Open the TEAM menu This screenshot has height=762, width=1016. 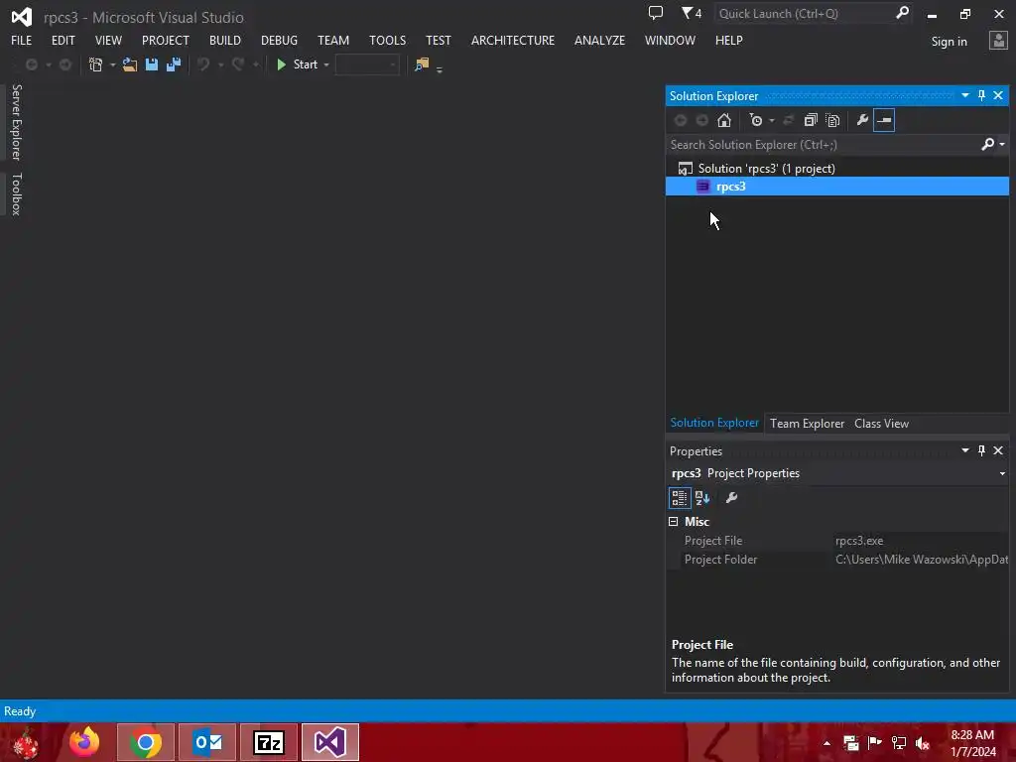(x=333, y=40)
